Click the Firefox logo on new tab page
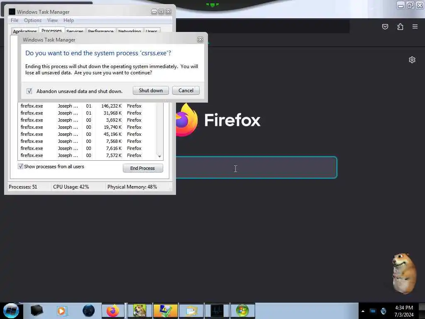Screen dimensions: 425x319 186,120
